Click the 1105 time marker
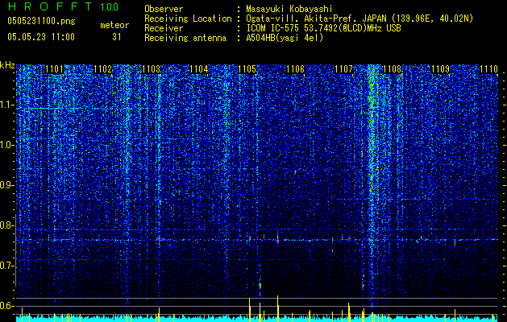The width and height of the screenshot is (507, 322). pyautogui.click(x=247, y=69)
